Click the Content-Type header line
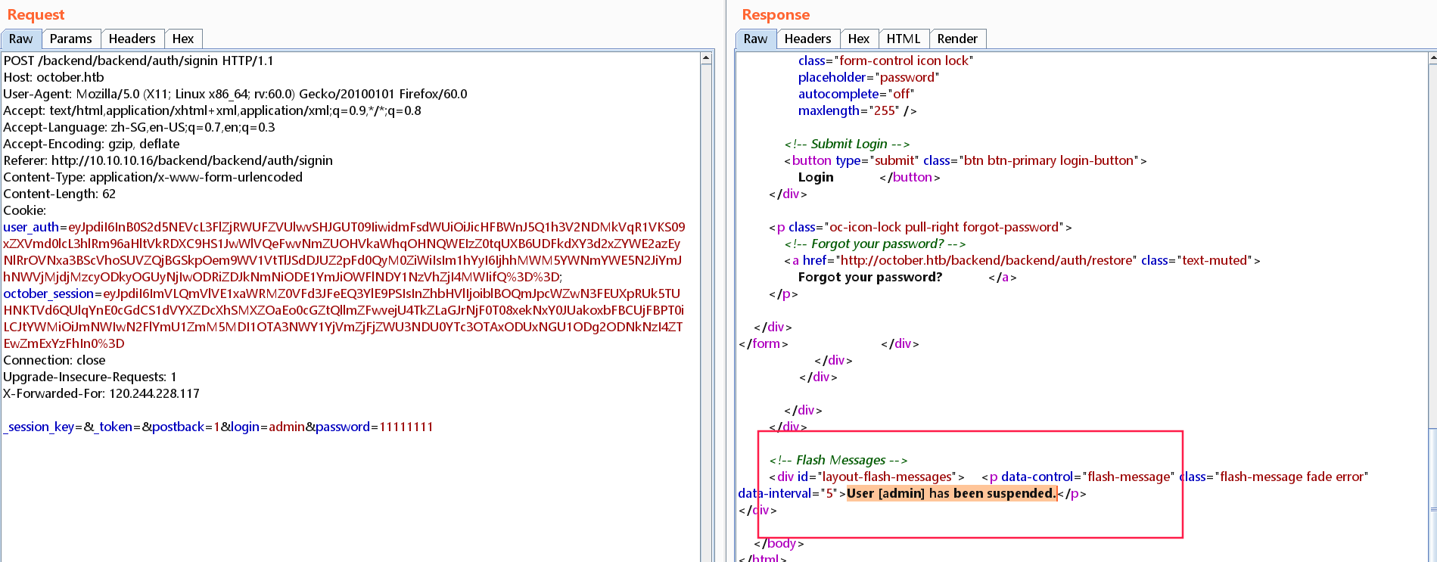The width and height of the screenshot is (1437, 562). click(x=153, y=177)
